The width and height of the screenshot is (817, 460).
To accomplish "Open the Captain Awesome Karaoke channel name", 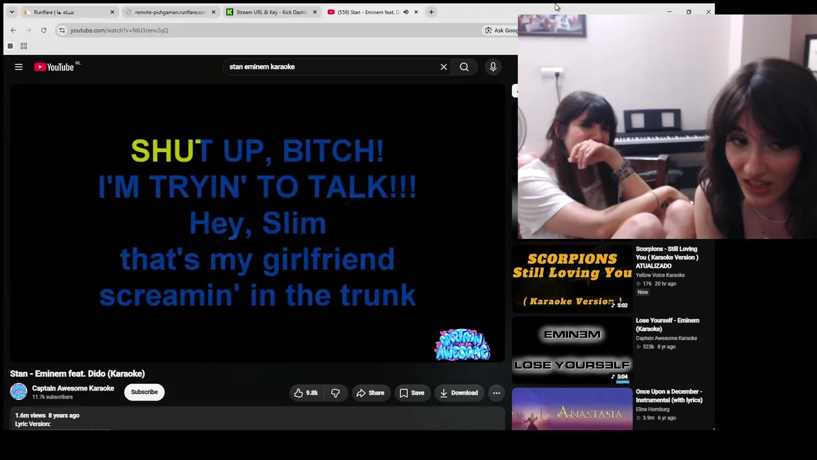I will [73, 388].
